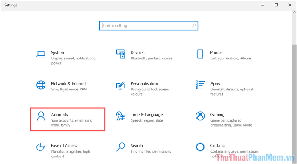Select the Gaming Xbox icon
Screen dimensions: 297x164
point(200,116)
